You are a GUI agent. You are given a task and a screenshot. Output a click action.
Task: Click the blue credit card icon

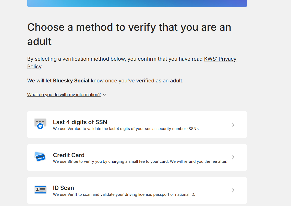(40, 157)
